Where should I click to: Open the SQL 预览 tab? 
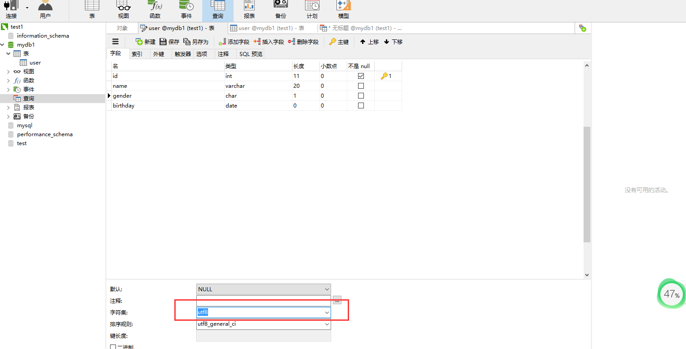(x=250, y=53)
